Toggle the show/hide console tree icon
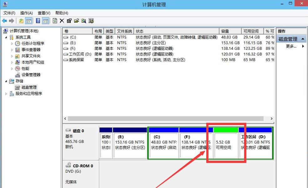308x188 pixels. (29, 21)
